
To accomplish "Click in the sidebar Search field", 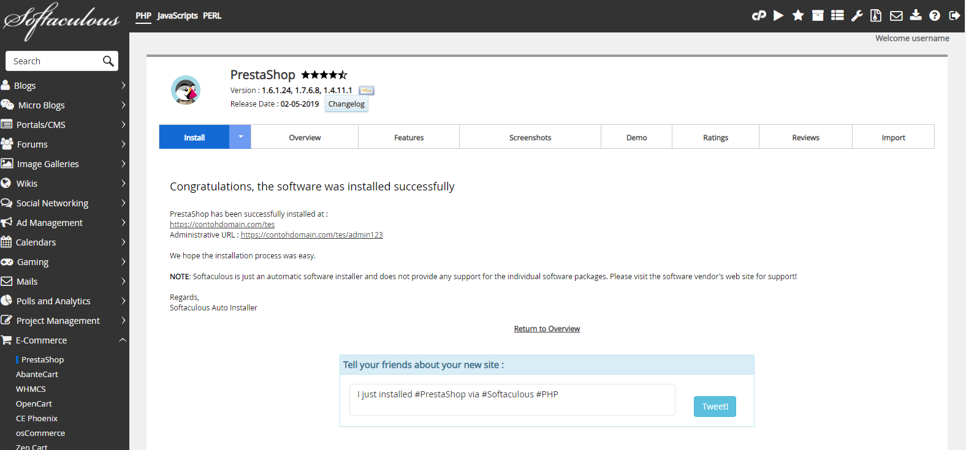I will pyautogui.click(x=54, y=61).
